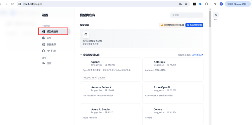Click "Azure OpenAI Service Model" description
The image size is (252, 125).
coord(159,95)
